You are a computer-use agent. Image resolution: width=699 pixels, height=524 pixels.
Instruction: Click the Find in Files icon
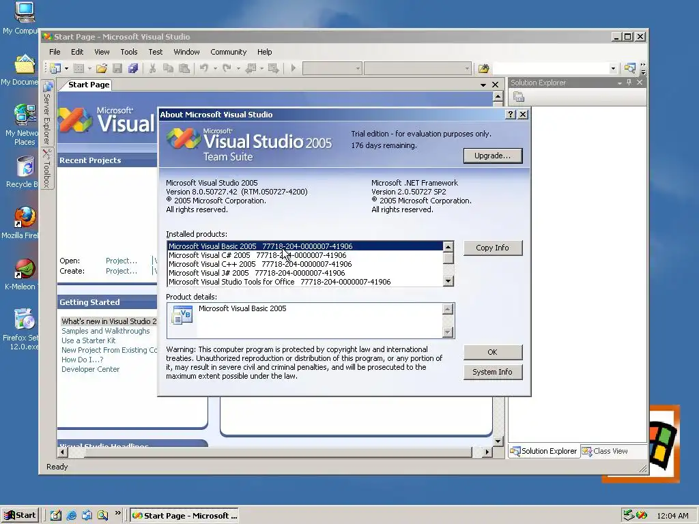point(484,68)
